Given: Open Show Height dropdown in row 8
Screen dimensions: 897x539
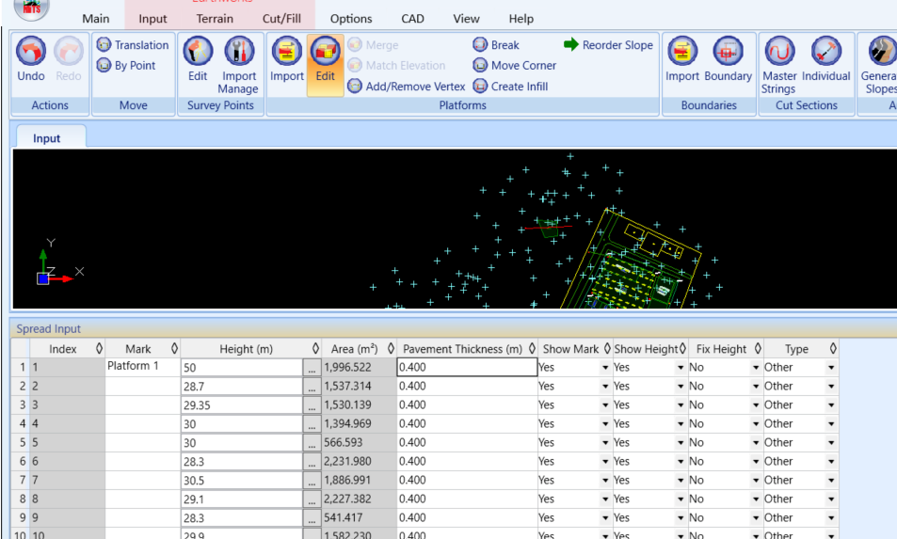Looking at the screenshot, I should tap(681, 499).
